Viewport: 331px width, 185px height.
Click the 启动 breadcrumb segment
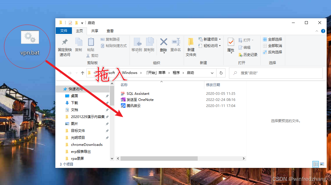pyautogui.click(x=190, y=73)
